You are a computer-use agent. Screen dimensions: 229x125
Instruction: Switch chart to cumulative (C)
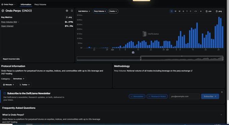pyautogui.click(x=191, y=11)
